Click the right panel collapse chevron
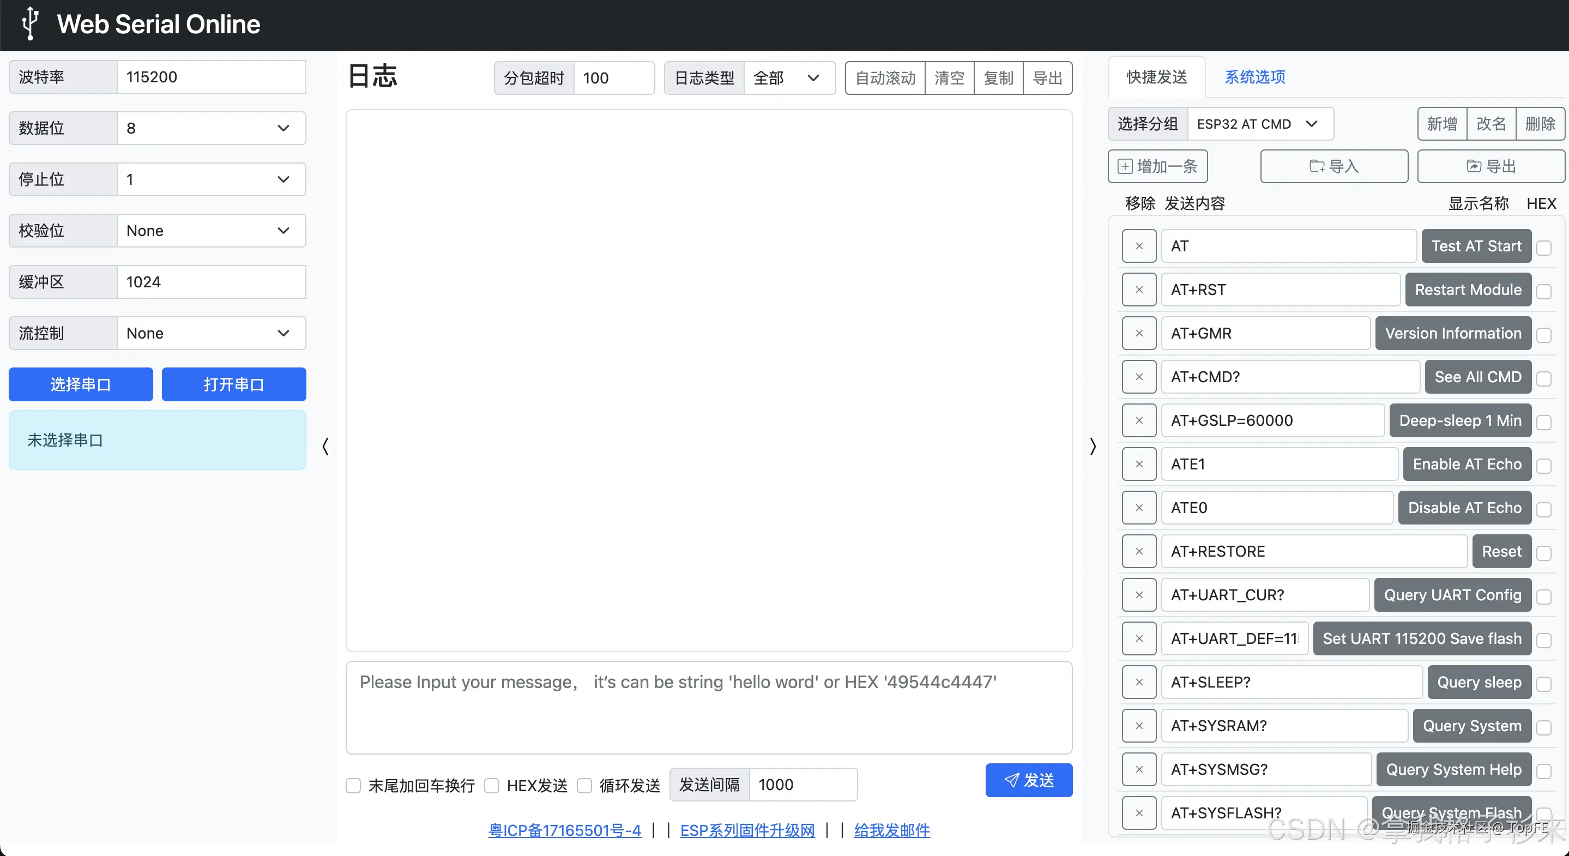The width and height of the screenshot is (1569, 856). click(x=1092, y=447)
